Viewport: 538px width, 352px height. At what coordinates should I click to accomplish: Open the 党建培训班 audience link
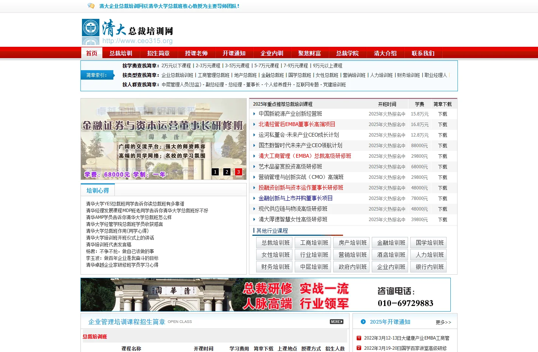pyautogui.click(x=334, y=85)
